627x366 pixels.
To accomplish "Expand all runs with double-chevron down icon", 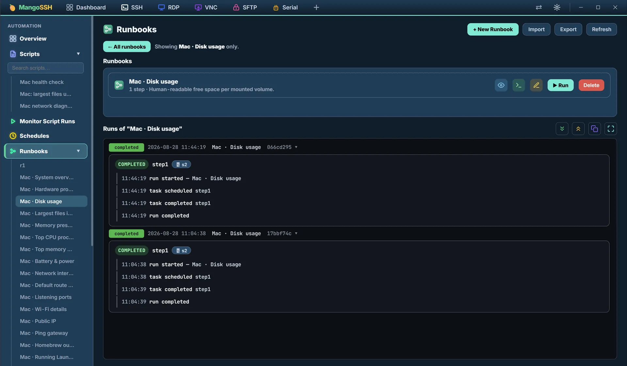I will click(562, 129).
